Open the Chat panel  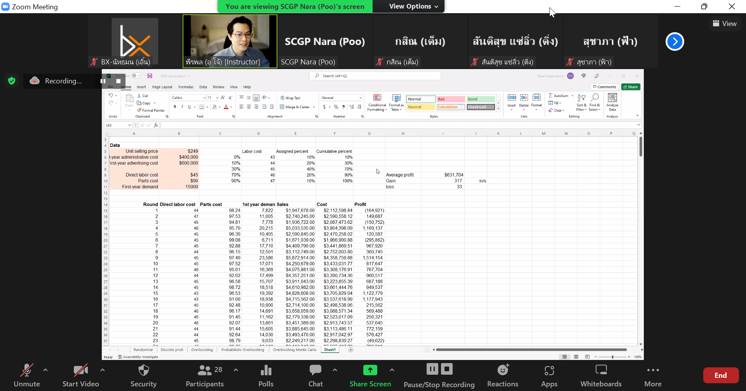[x=315, y=370]
